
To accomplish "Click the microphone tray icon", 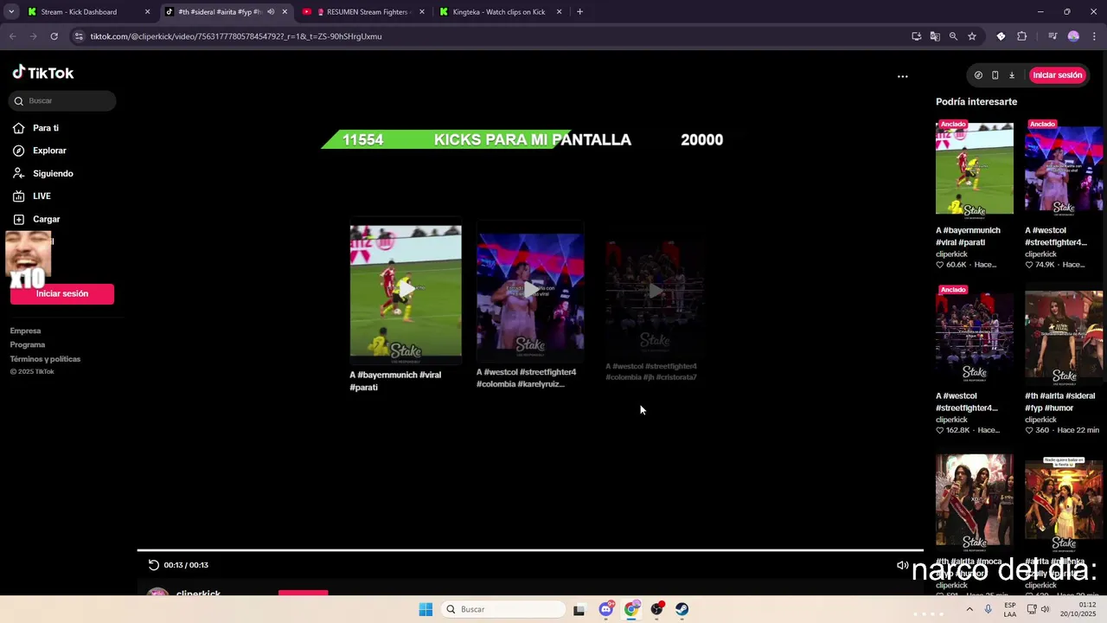I will pos(988,609).
